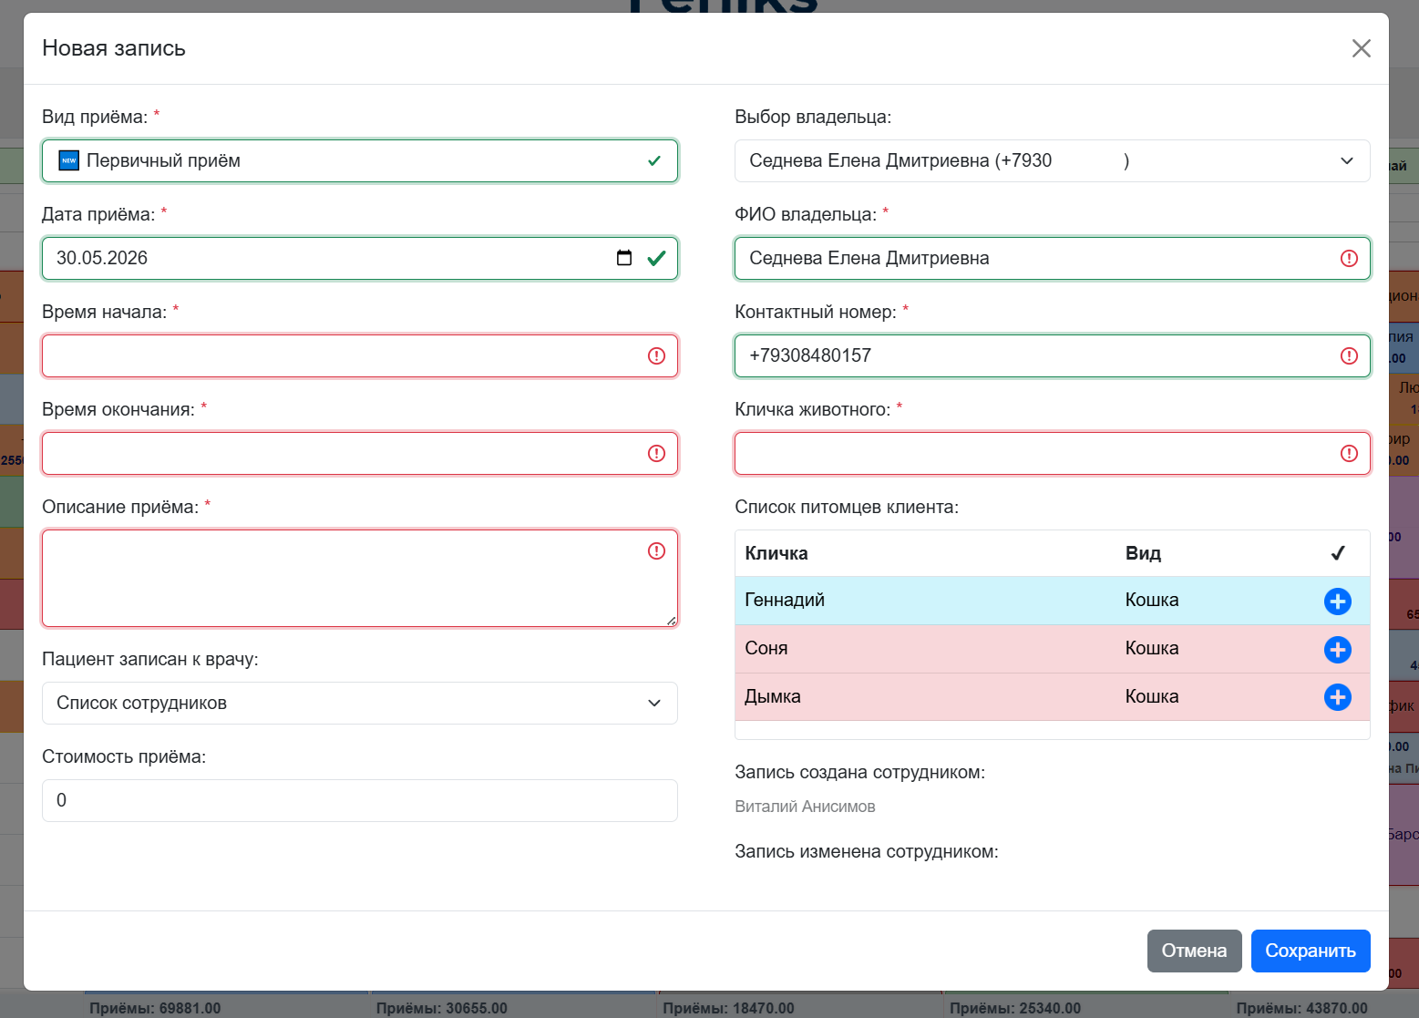Click into Описание приёма text area
This screenshot has height=1018, width=1419.
click(360, 578)
